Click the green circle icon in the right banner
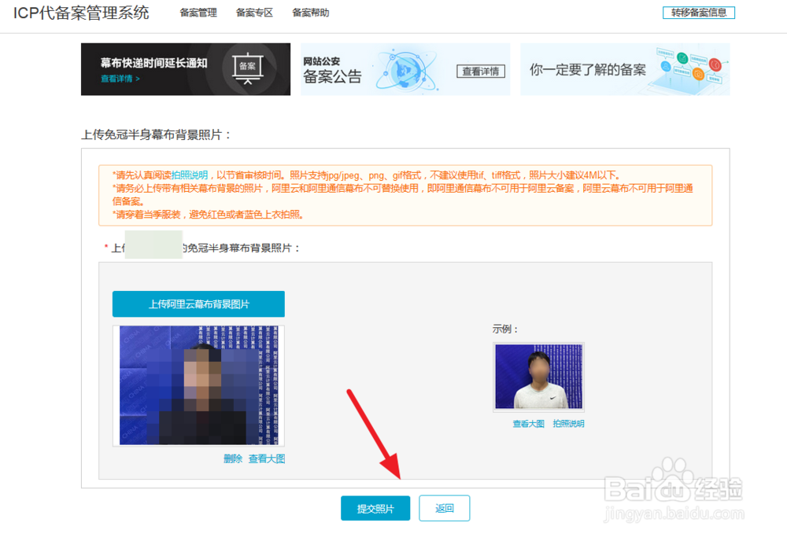Viewport: 787px width, 541px height. [x=682, y=58]
